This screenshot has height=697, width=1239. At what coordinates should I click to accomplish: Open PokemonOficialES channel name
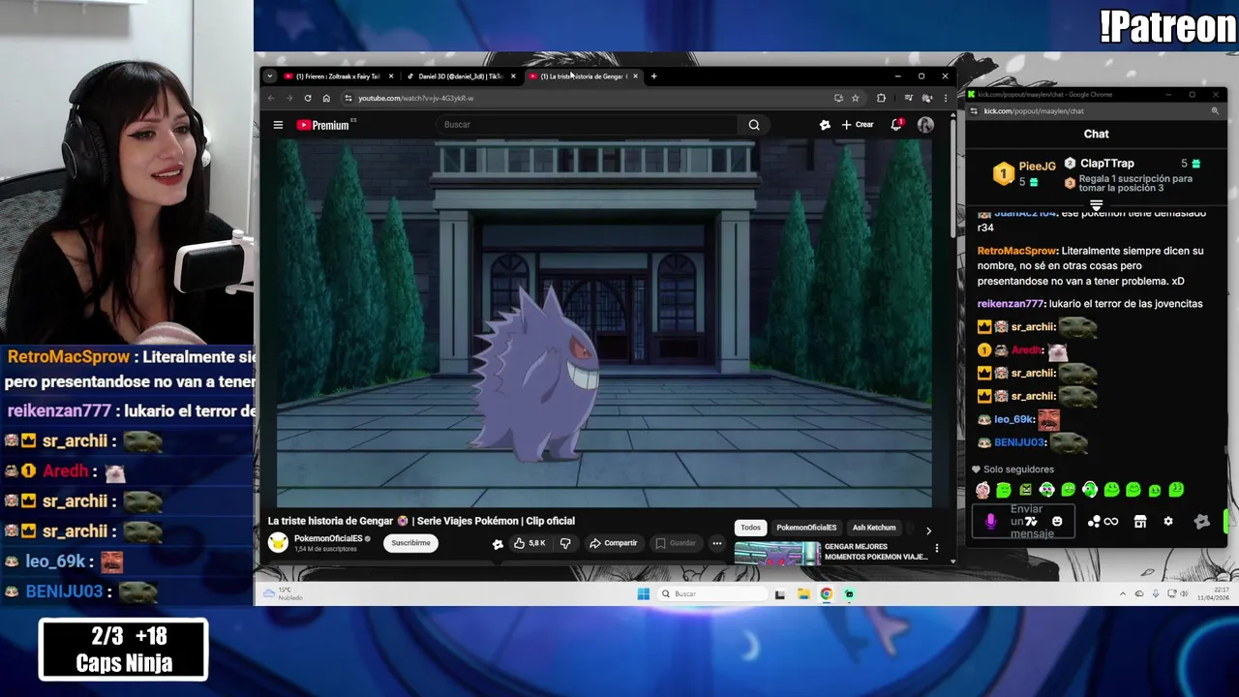click(328, 538)
